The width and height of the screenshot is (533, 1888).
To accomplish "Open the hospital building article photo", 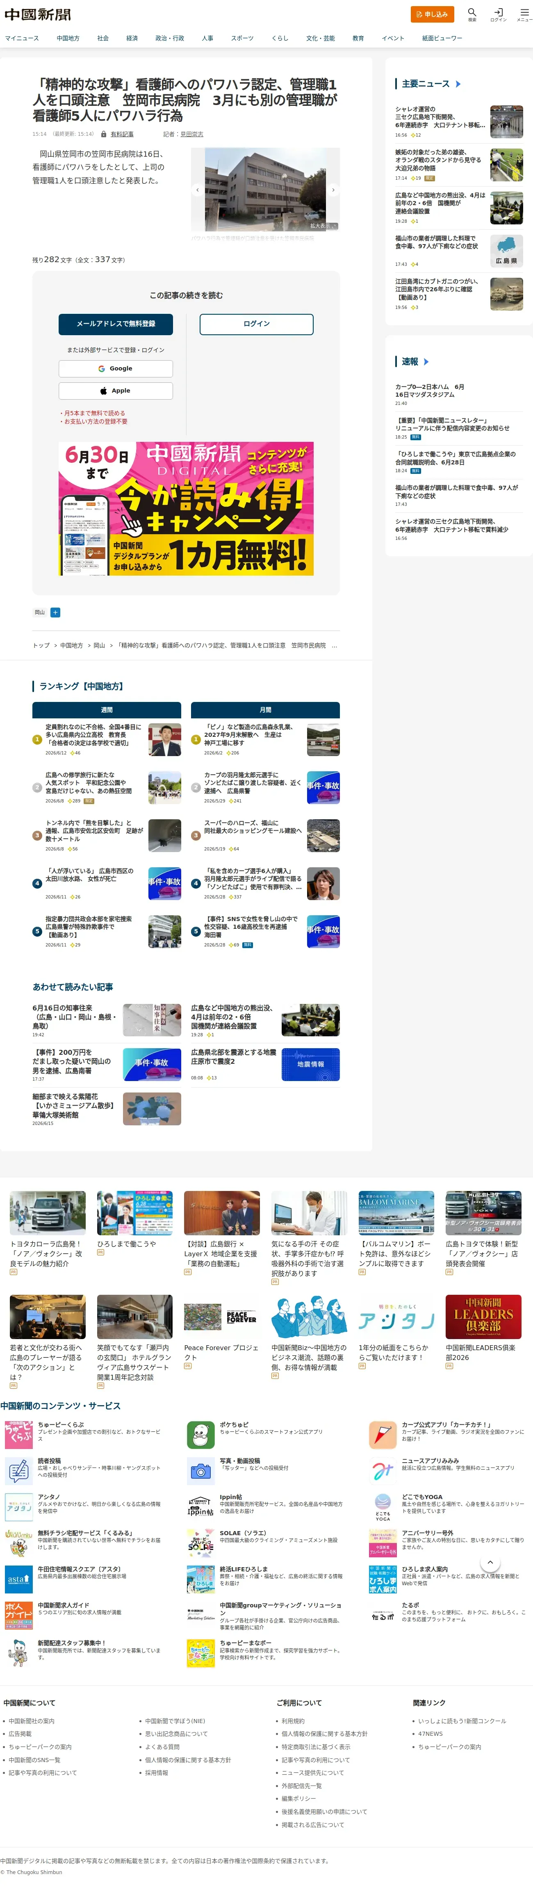I will 265,190.
